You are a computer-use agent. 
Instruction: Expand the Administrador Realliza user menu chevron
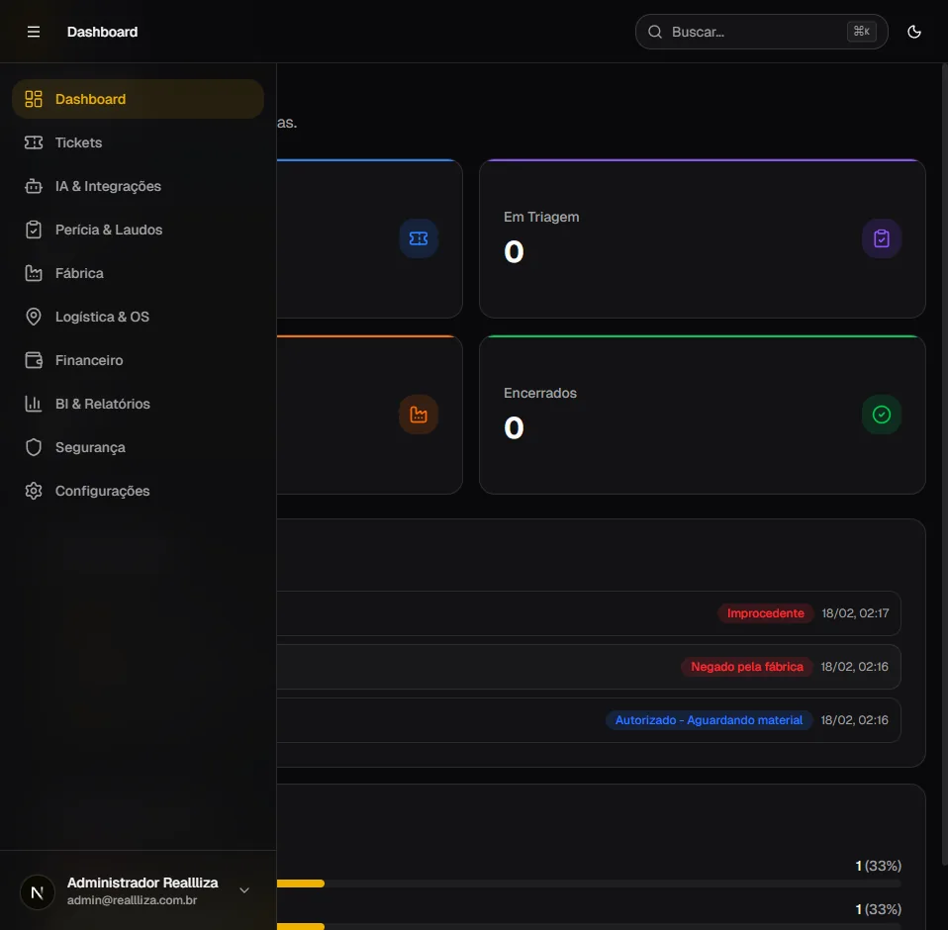click(244, 890)
